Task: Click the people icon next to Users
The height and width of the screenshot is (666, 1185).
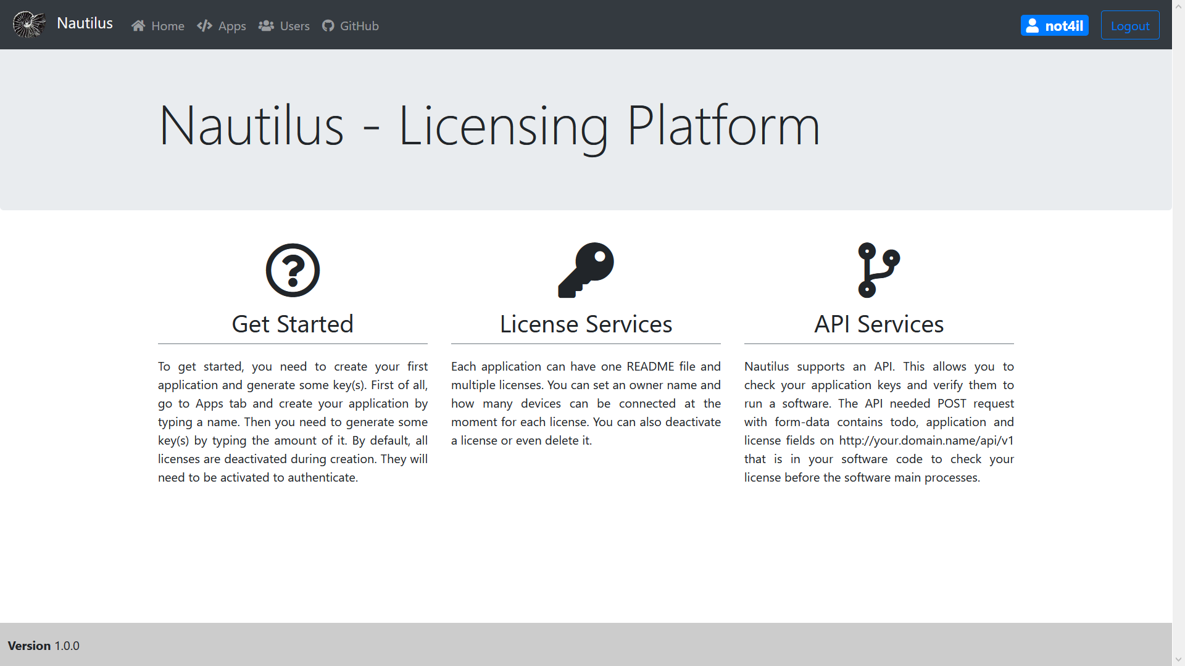Action: pyautogui.click(x=266, y=25)
